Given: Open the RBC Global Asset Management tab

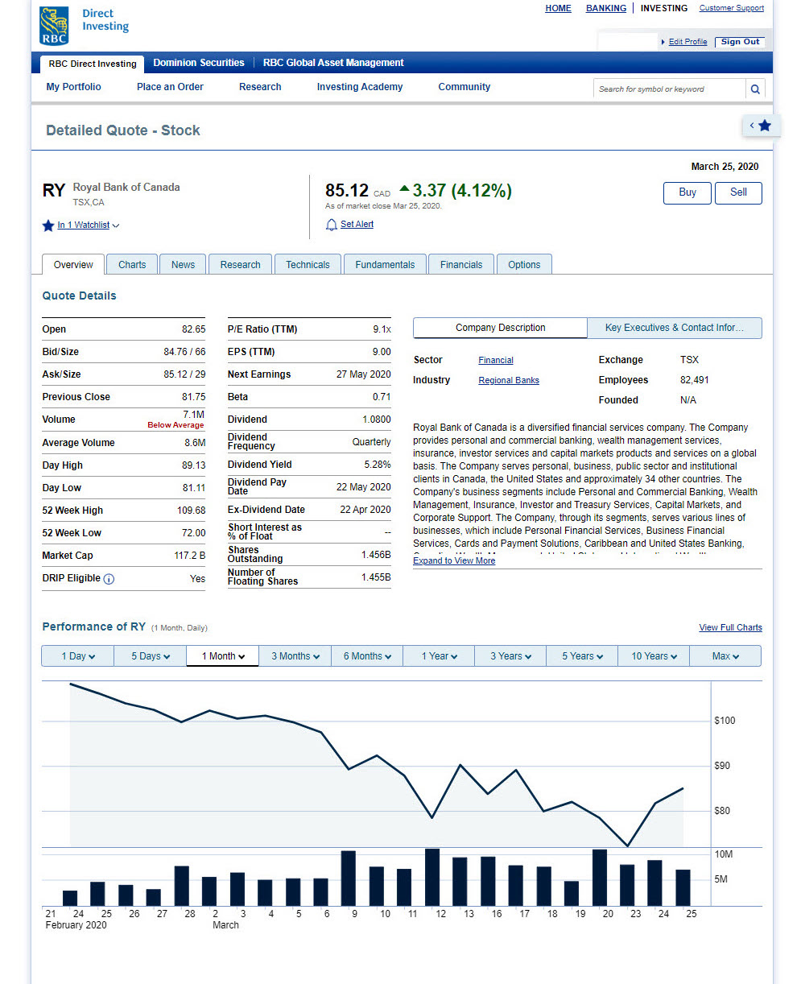Looking at the screenshot, I should click(x=333, y=63).
